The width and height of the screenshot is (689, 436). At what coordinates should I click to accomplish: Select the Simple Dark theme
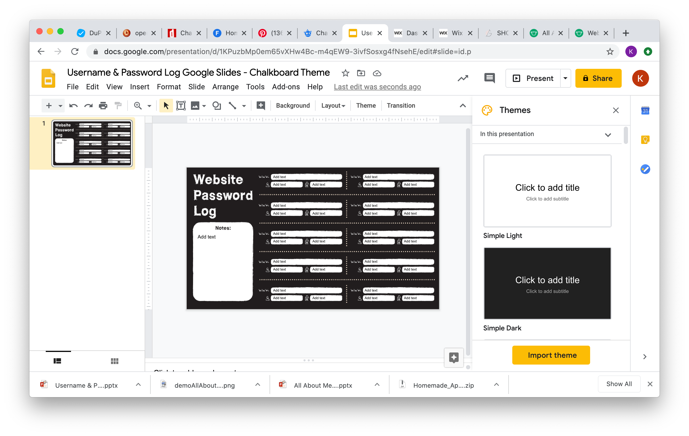point(547,283)
